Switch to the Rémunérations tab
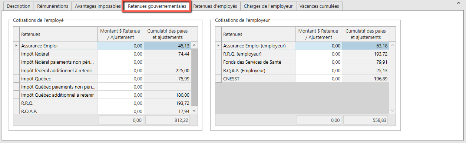The image size is (466, 143). pos(53,6)
